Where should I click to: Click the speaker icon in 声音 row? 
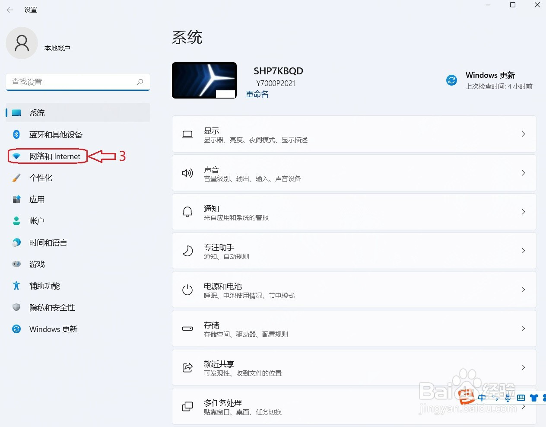point(187,173)
